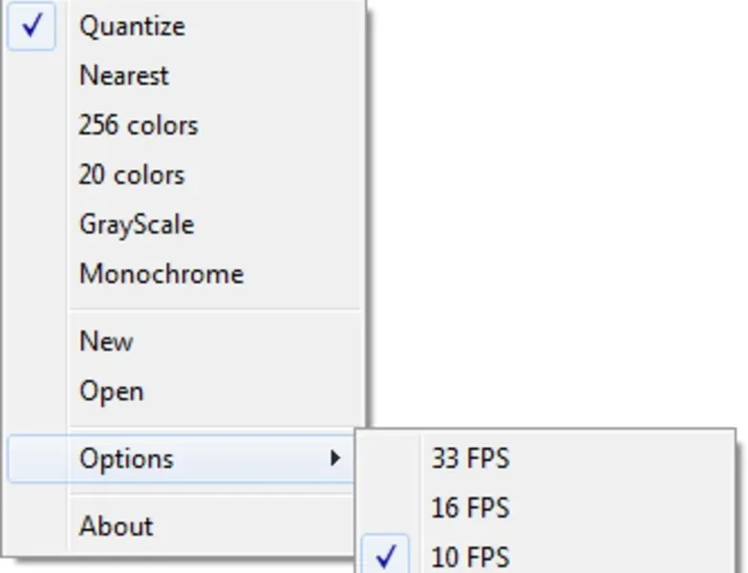Choose the 20 colors palette
The width and height of the screenshot is (748, 573).
[x=132, y=176]
